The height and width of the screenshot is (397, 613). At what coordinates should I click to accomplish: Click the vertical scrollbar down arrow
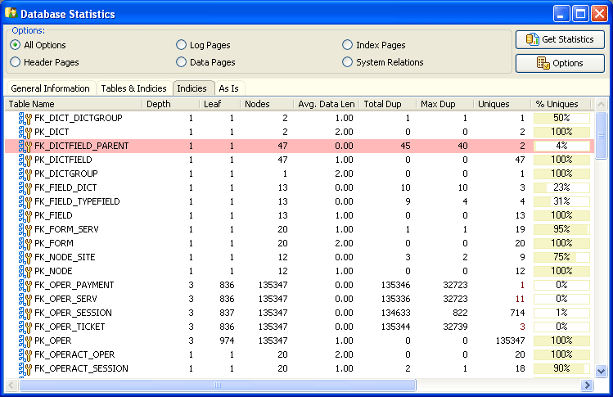tap(601, 370)
